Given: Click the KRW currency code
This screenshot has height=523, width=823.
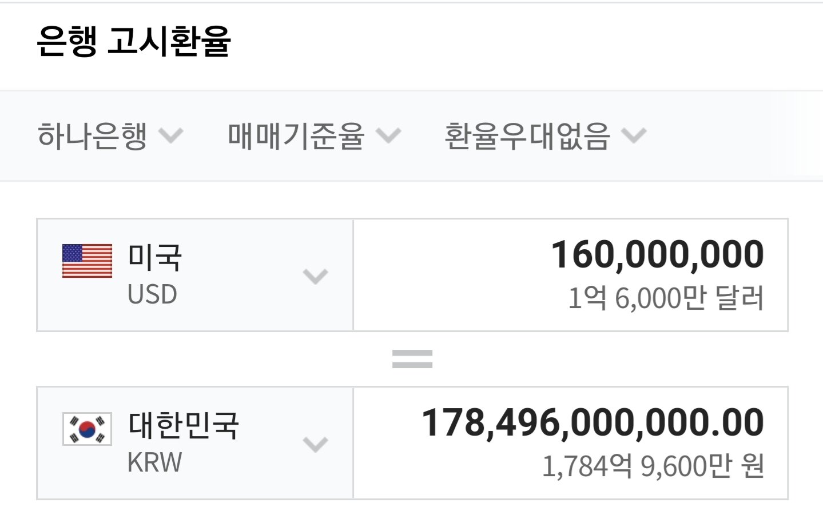Looking at the screenshot, I should pyautogui.click(x=154, y=462).
